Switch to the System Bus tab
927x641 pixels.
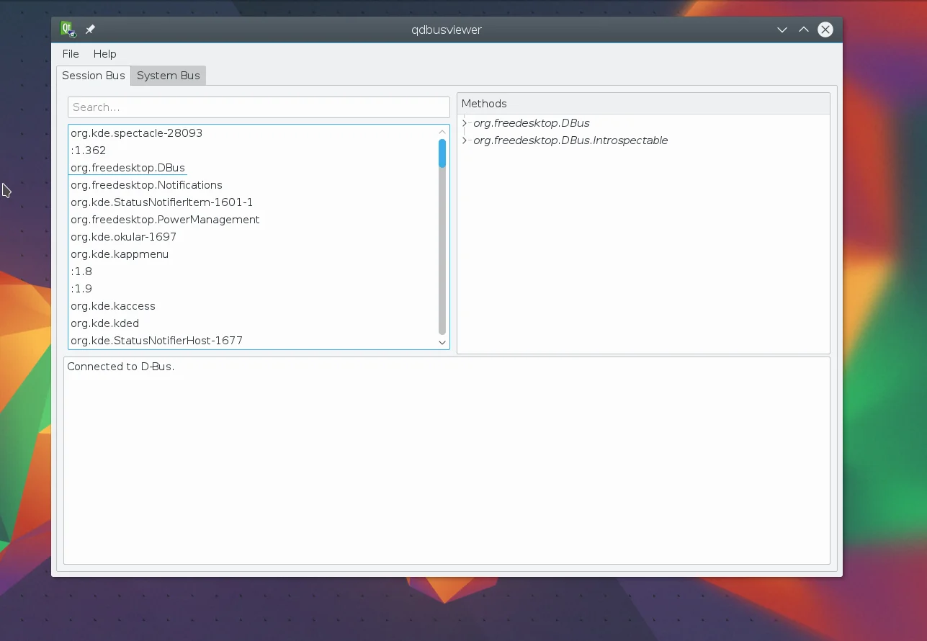point(168,76)
